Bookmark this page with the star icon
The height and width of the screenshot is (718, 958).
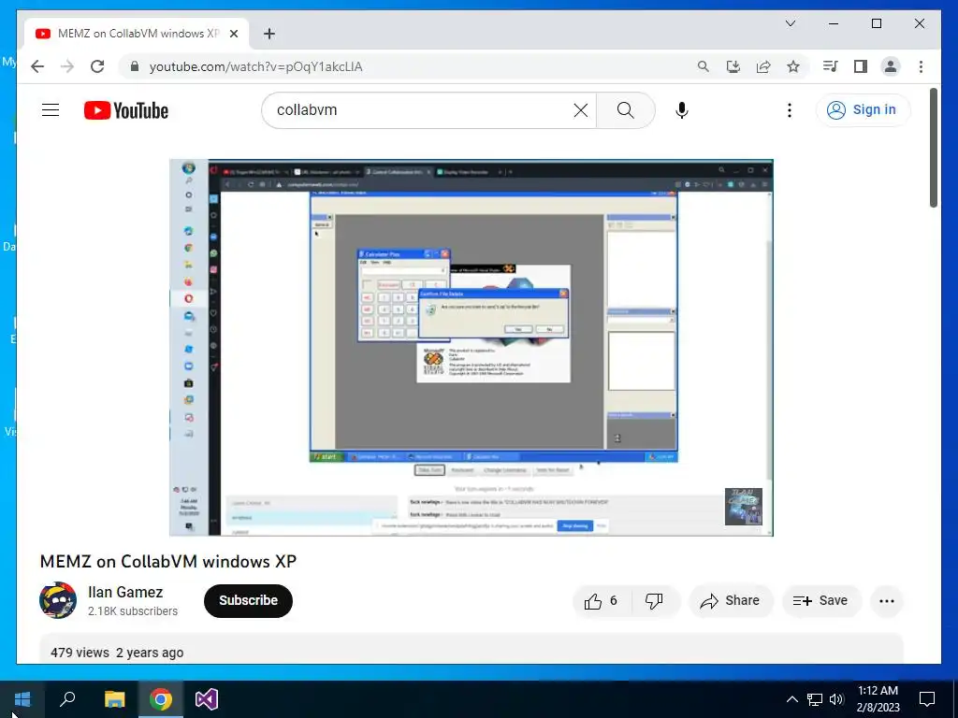(x=793, y=66)
